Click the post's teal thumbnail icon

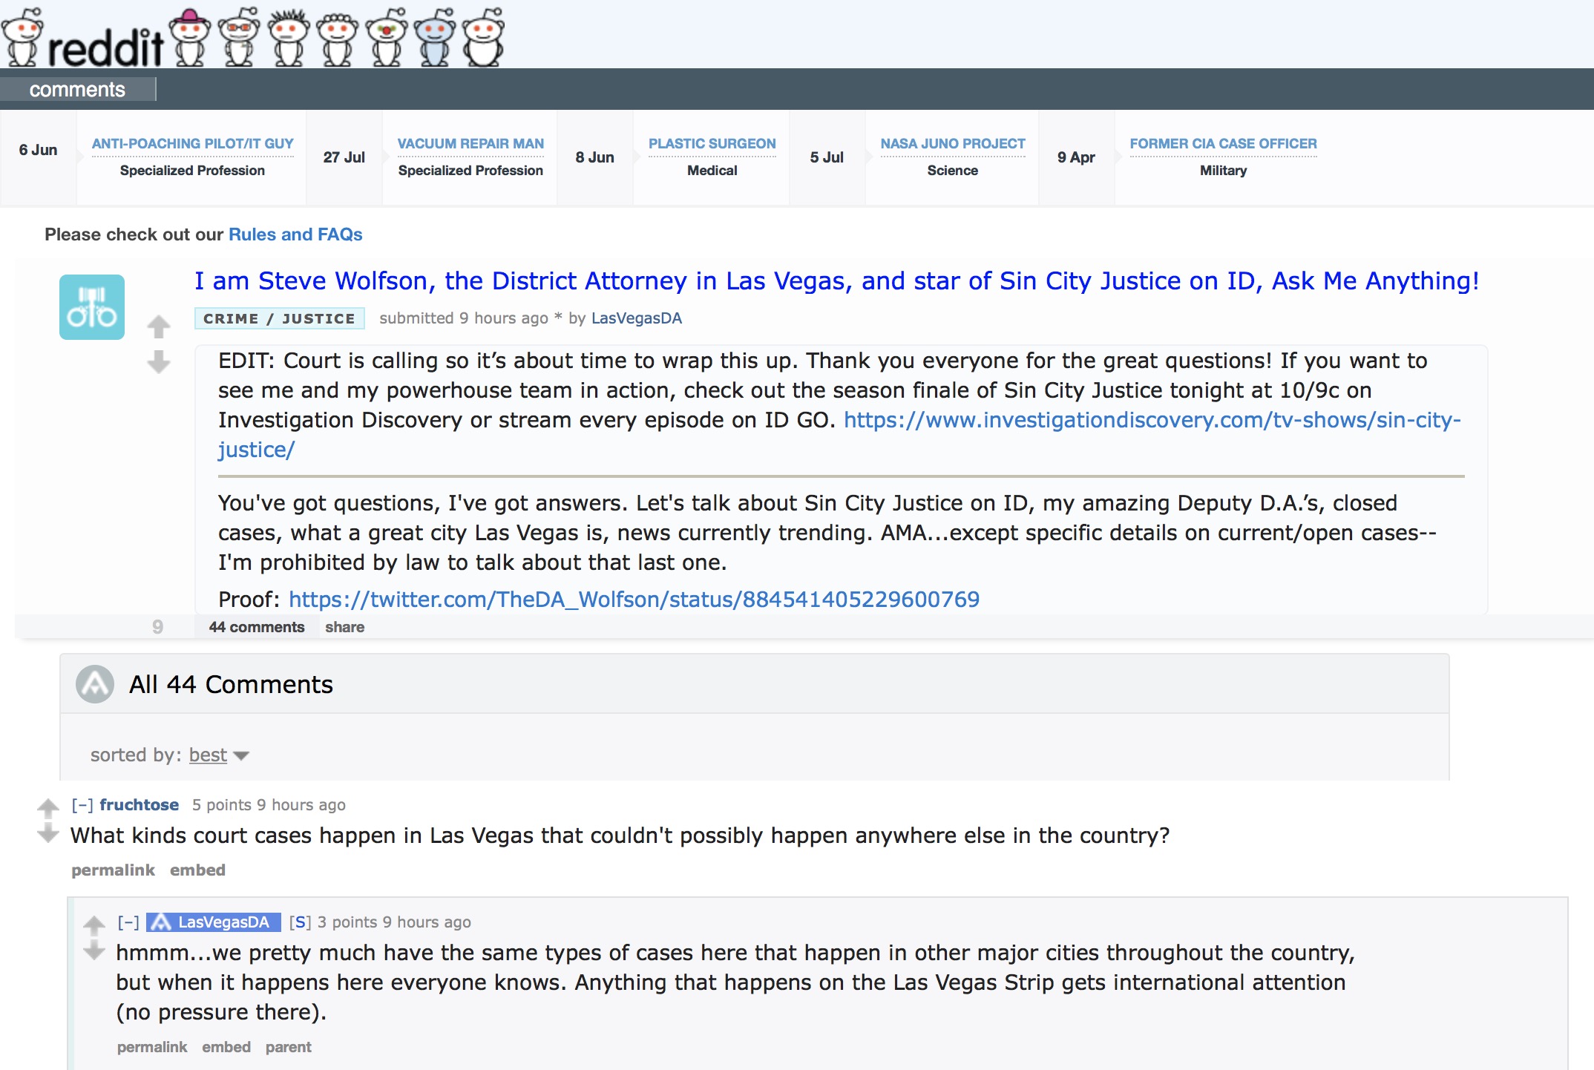92,307
